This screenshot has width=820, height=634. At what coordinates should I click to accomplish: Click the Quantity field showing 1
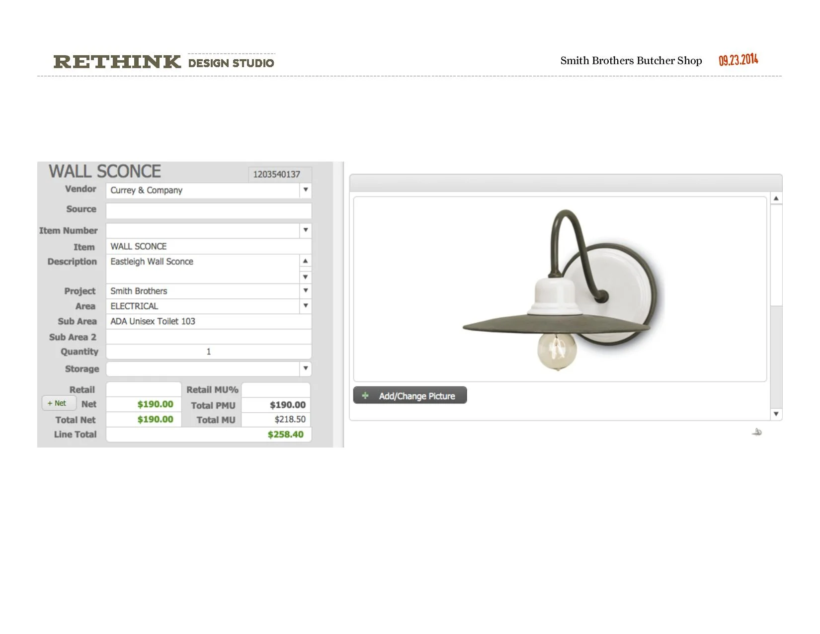209,352
